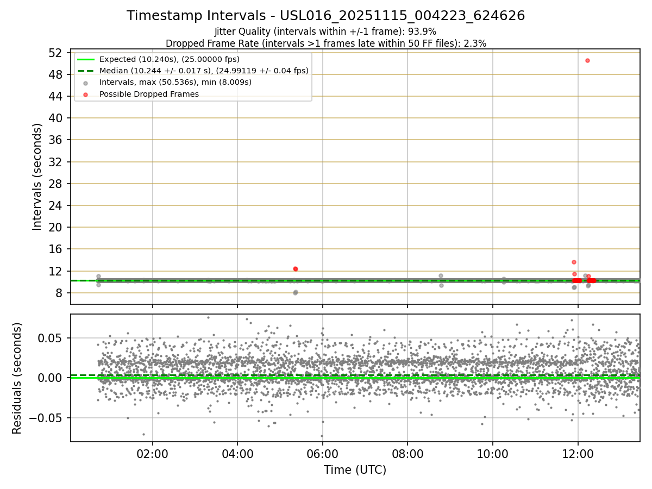Click the red dropped-frame point near 05:20
The image size is (652, 489).
(295, 269)
